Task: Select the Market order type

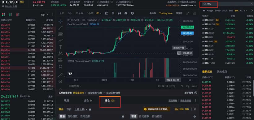Action: (69, 109)
